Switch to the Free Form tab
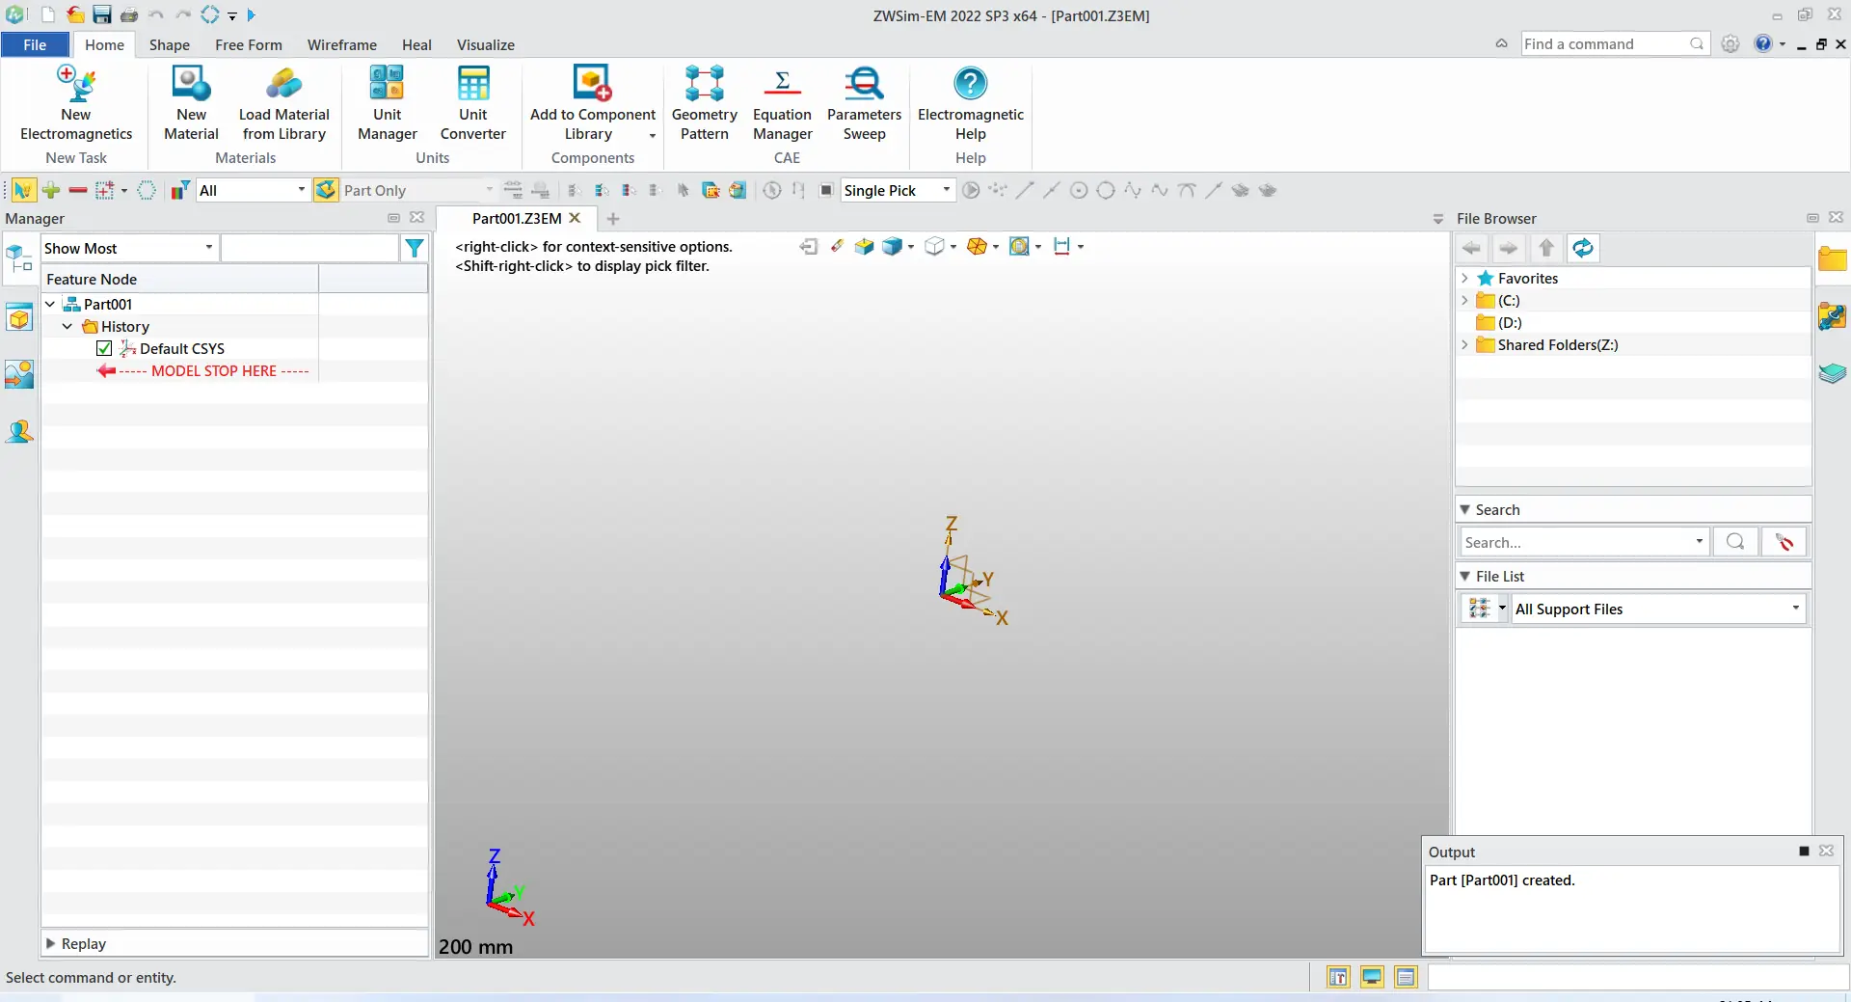 click(249, 44)
